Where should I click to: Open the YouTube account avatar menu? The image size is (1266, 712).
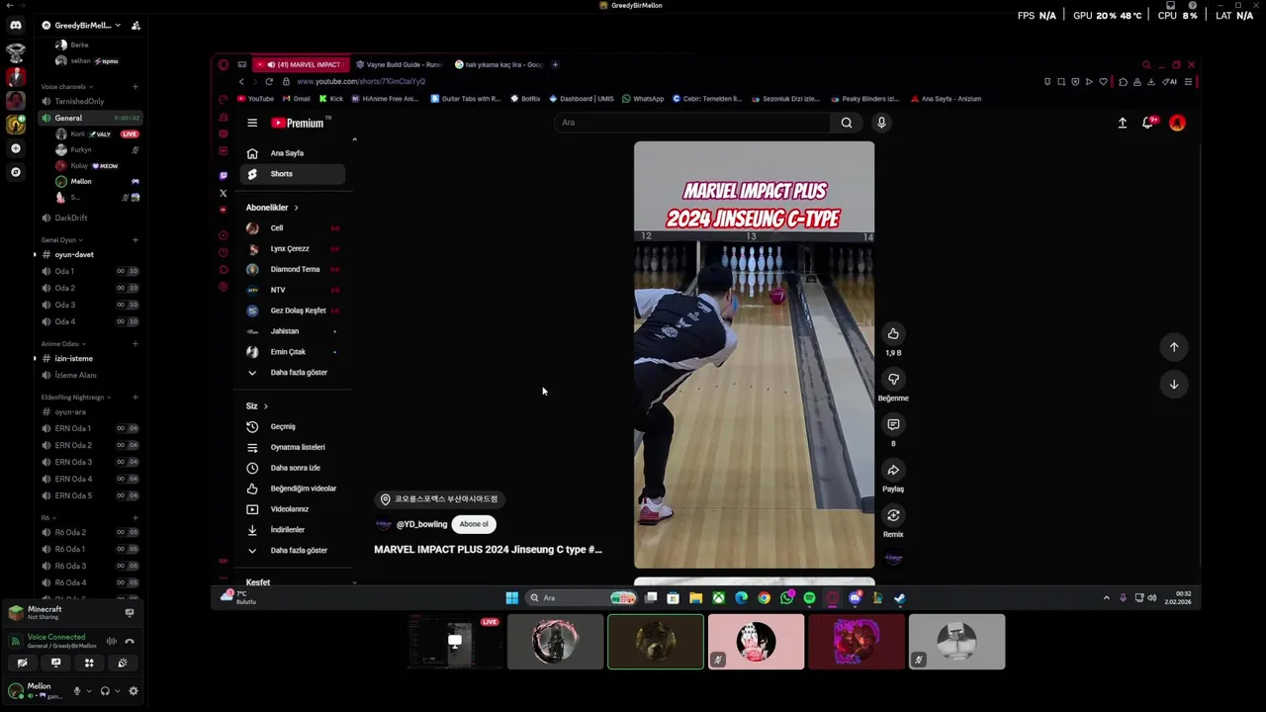pos(1177,123)
